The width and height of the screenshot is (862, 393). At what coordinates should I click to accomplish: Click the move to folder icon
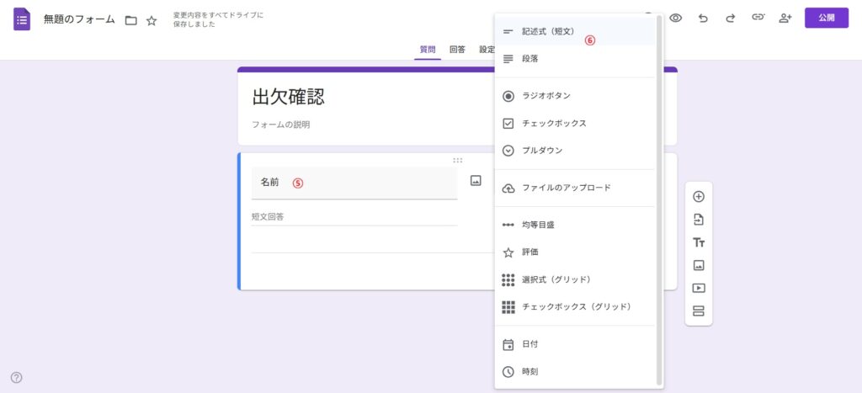click(x=130, y=20)
